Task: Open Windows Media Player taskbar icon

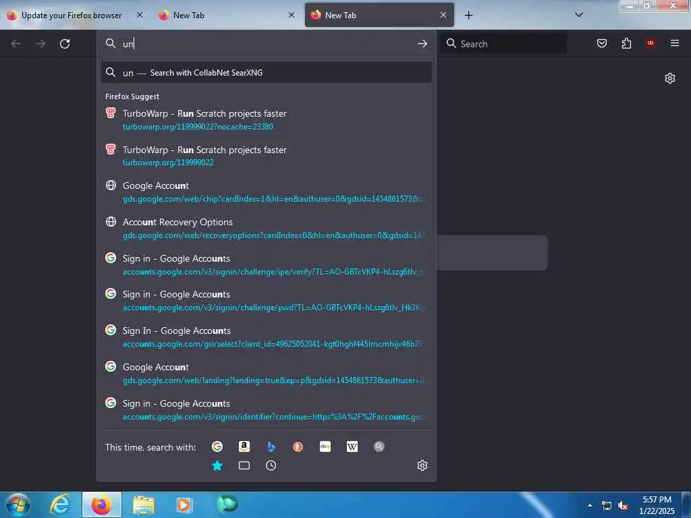Action: point(184,505)
